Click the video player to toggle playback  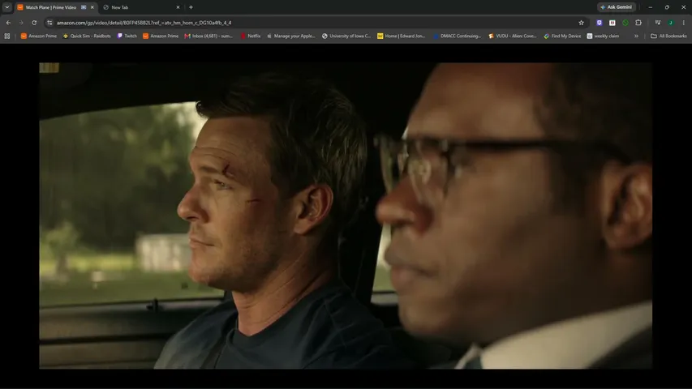tap(346, 216)
